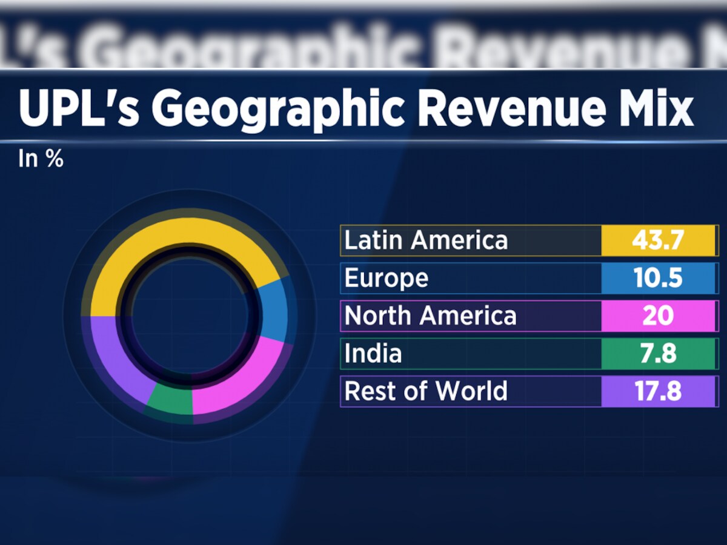This screenshot has height=545, width=727.
Task: Click the green 7.8 value box
Action: [658, 354]
